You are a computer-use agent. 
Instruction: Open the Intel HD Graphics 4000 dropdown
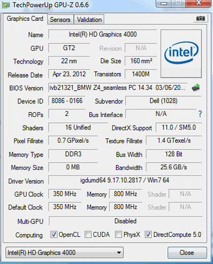64,252
